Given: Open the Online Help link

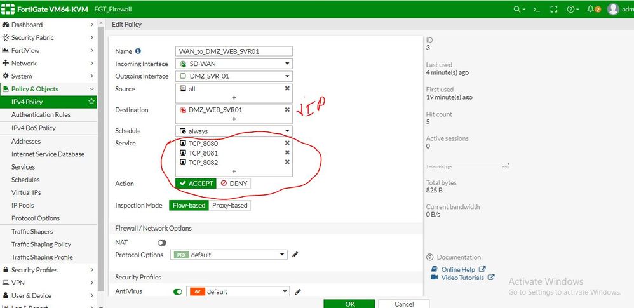Looking at the screenshot, I should click(x=458, y=269).
